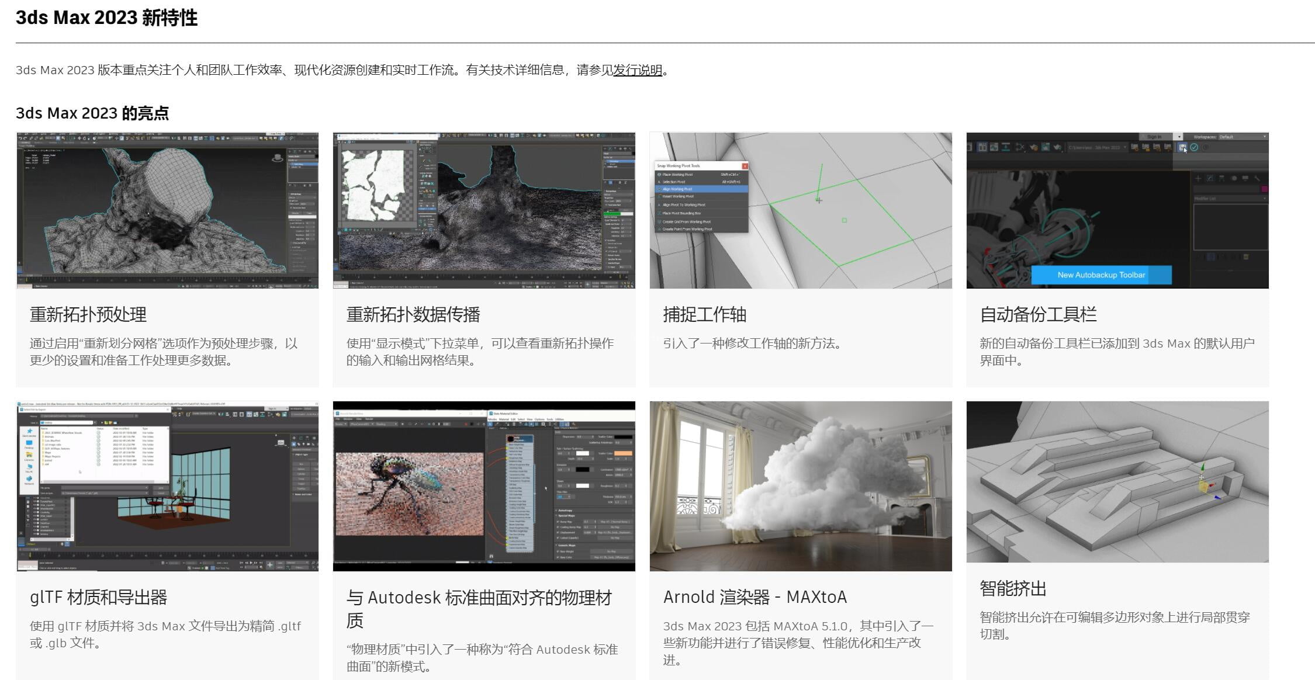Open the 自动备份工具栏 heading
1315x680 pixels.
click(x=1037, y=315)
